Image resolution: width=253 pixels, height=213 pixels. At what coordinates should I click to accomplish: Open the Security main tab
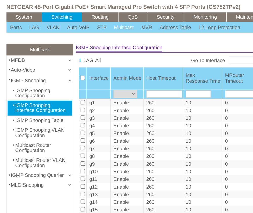[165, 17]
